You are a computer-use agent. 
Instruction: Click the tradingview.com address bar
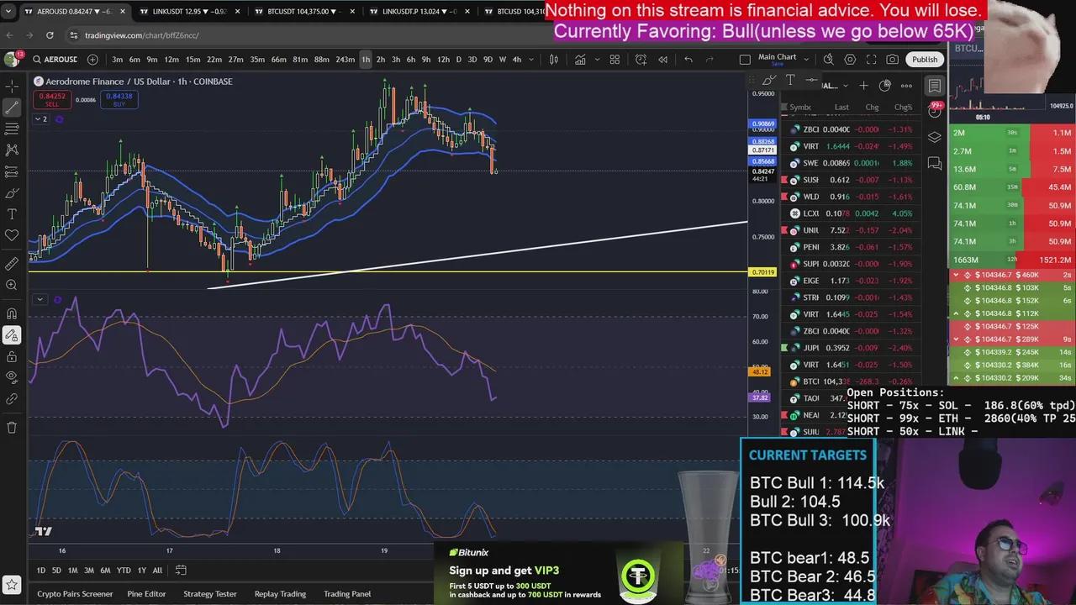pos(142,35)
